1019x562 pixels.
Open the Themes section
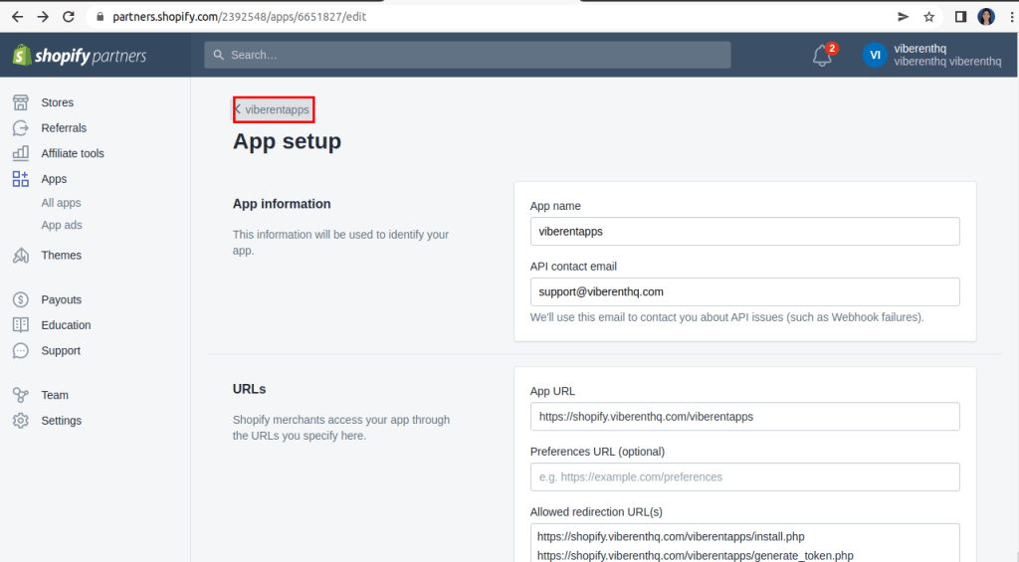point(61,256)
